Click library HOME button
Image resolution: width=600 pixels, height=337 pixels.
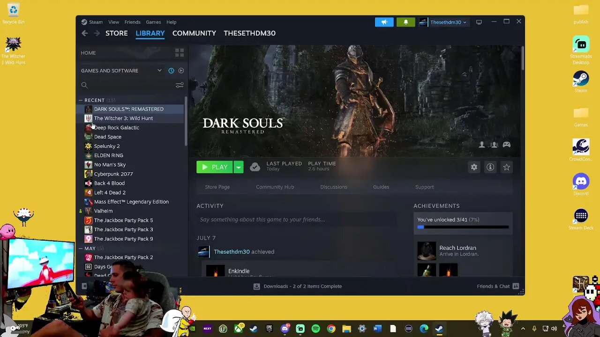point(88,53)
